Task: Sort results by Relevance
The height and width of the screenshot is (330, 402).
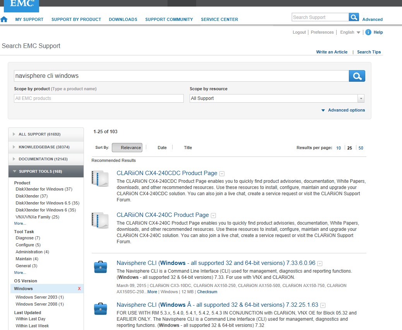Action: point(127,148)
